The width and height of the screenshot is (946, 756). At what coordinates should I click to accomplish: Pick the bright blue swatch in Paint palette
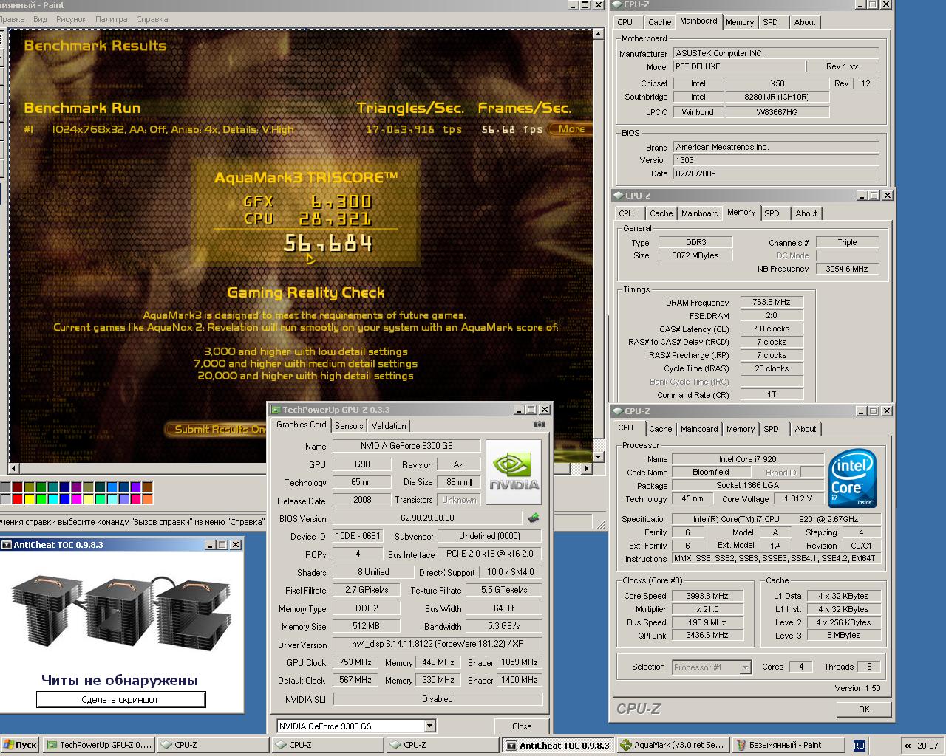[65, 499]
